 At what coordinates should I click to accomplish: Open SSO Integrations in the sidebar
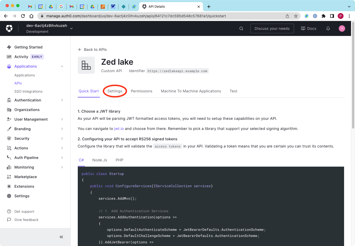pos(28,91)
